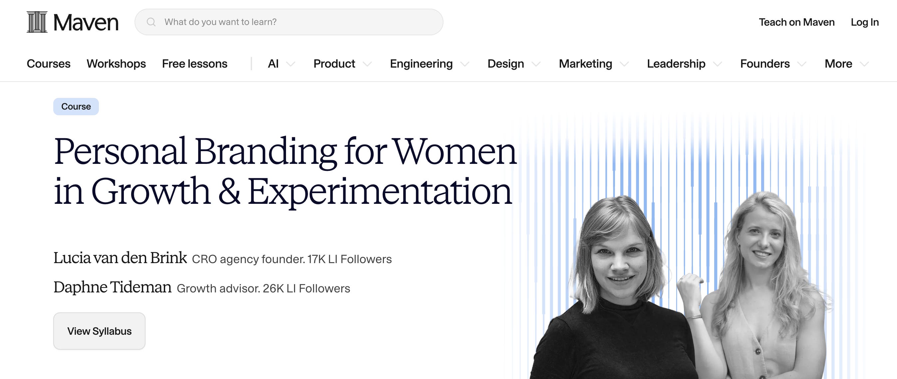Click the Maven pillar logo icon
Viewport: 897px width, 379px height.
pyautogui.click(x=37, y=22)
